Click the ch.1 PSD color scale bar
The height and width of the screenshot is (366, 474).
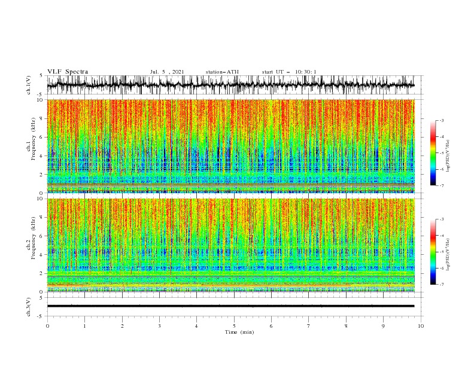point(433,153)
